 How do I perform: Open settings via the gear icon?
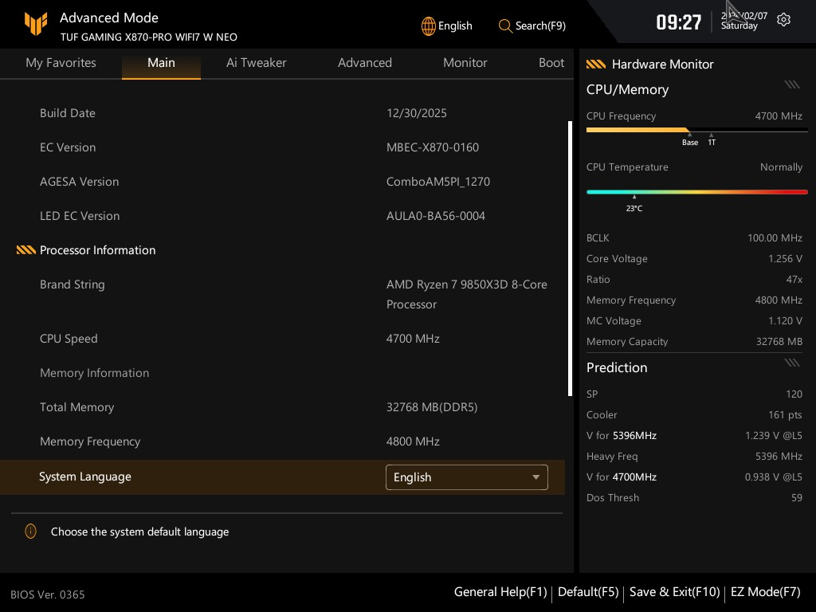click(783, 20)
